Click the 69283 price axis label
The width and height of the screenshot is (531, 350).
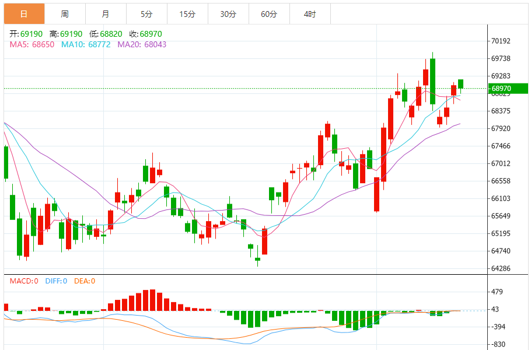(501, 76)
